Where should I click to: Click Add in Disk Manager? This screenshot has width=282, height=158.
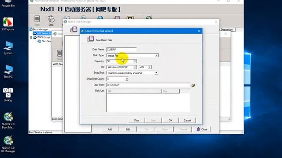[110, 129]
